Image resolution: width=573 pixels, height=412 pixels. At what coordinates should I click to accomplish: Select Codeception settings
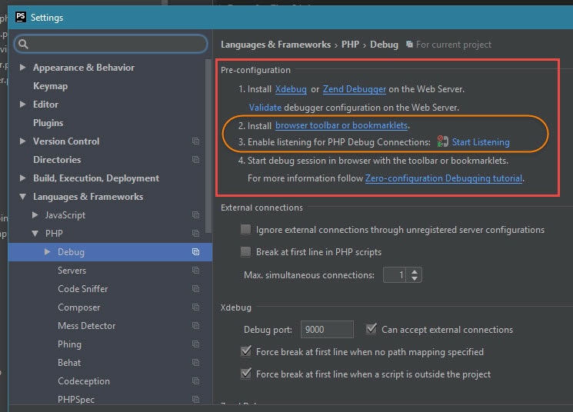(84, 381)
